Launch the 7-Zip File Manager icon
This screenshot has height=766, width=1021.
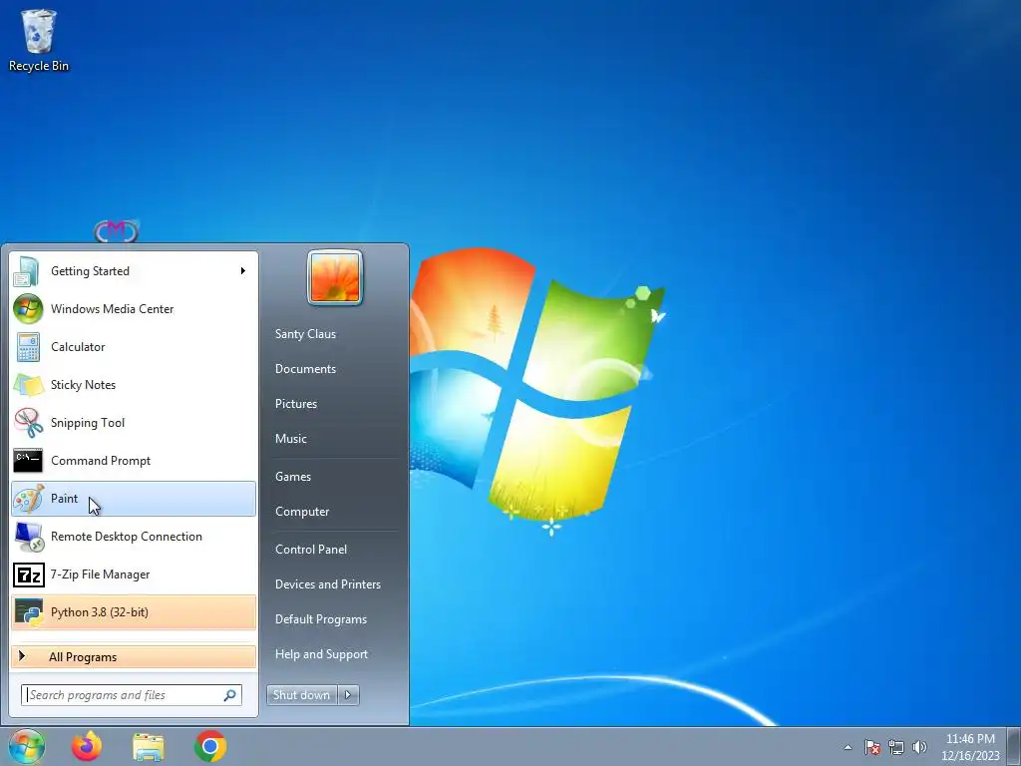29,574
